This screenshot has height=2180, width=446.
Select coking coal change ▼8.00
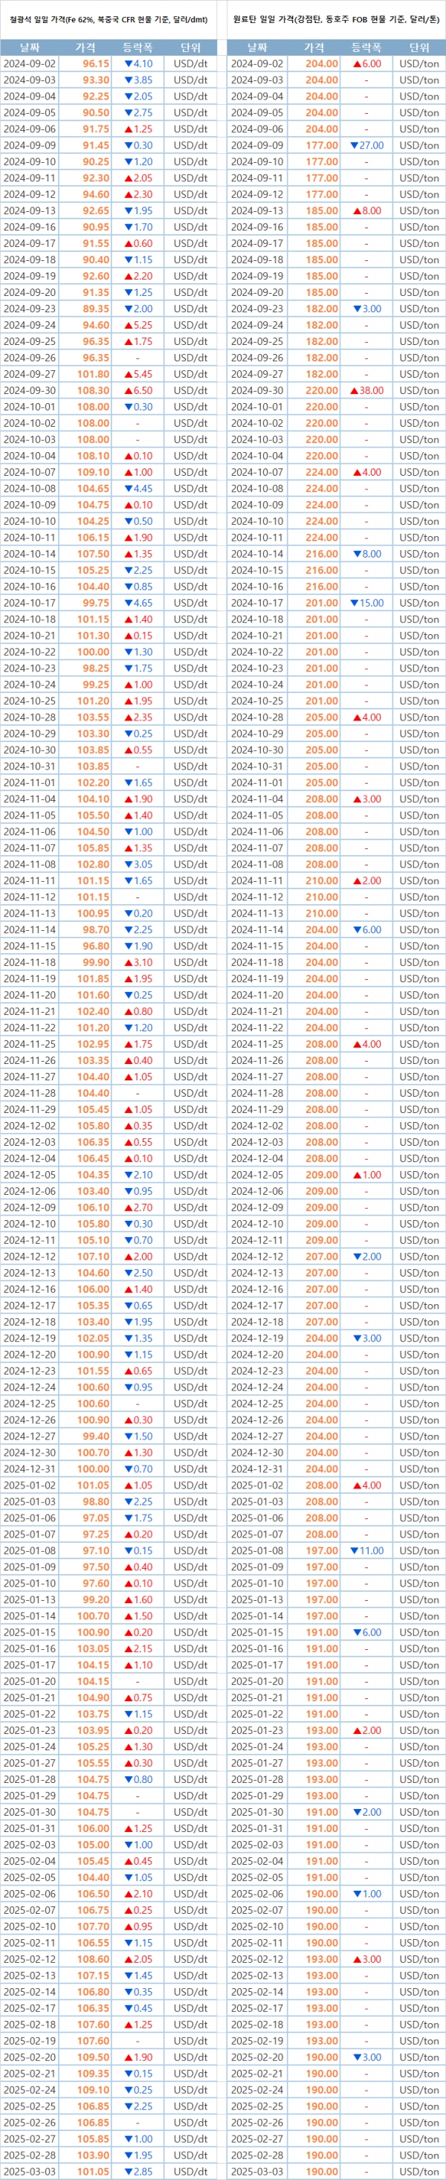coord(366,555)
